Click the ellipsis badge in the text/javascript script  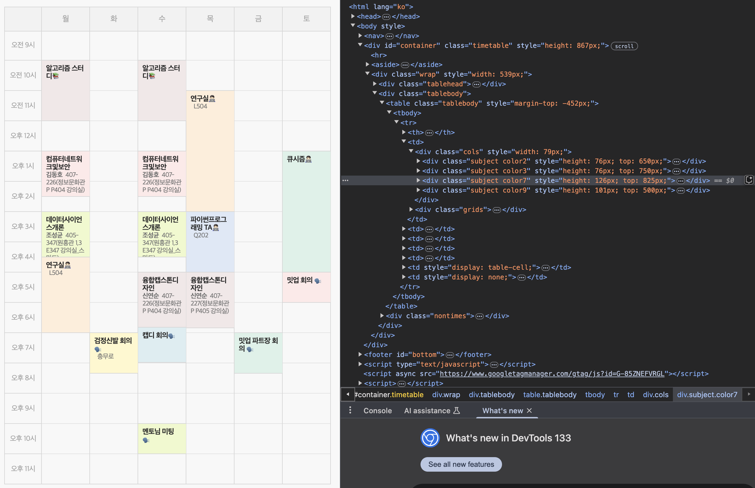[x=494, y=365]
